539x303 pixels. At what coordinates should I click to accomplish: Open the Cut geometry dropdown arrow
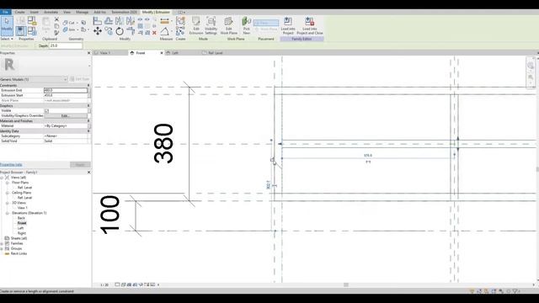pos(77,23)
